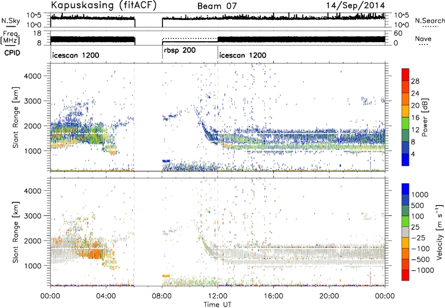Click the '16' tick on Power colorbar
445x308 pixels.
tap(415, 118)
